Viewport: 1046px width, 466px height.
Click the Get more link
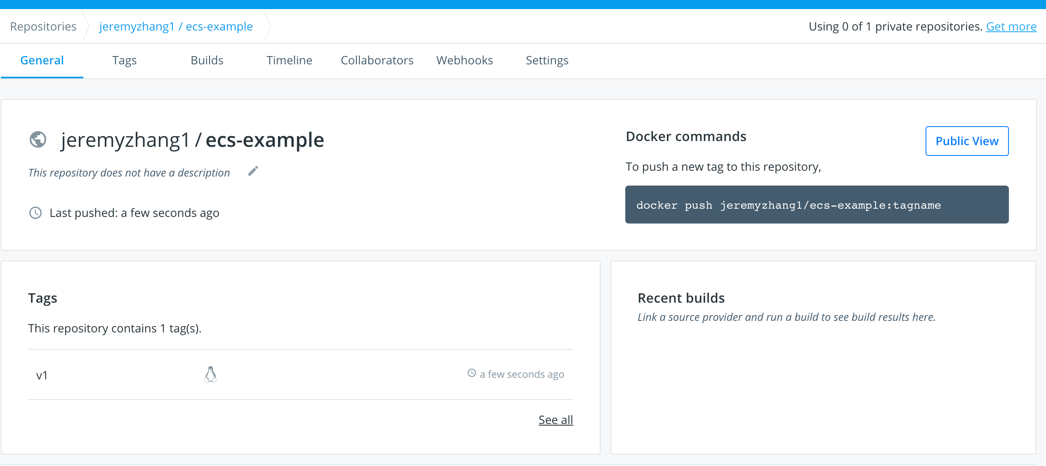point(1011,26)
